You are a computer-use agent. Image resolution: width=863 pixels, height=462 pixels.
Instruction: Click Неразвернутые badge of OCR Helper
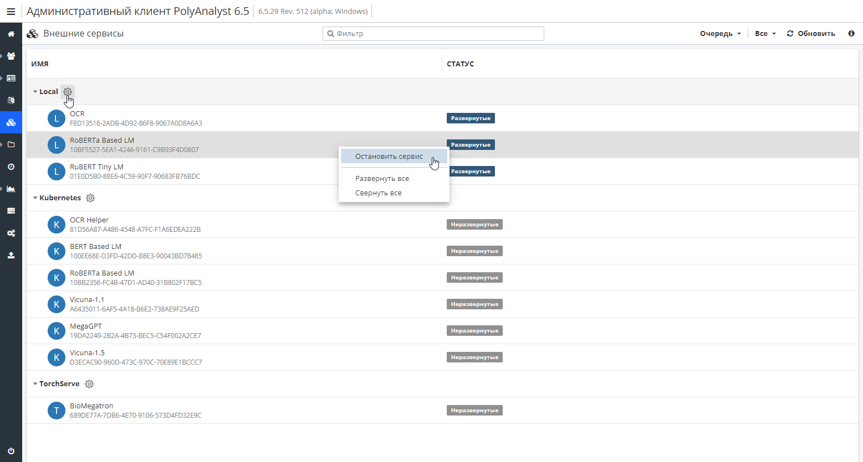[474, 225]
